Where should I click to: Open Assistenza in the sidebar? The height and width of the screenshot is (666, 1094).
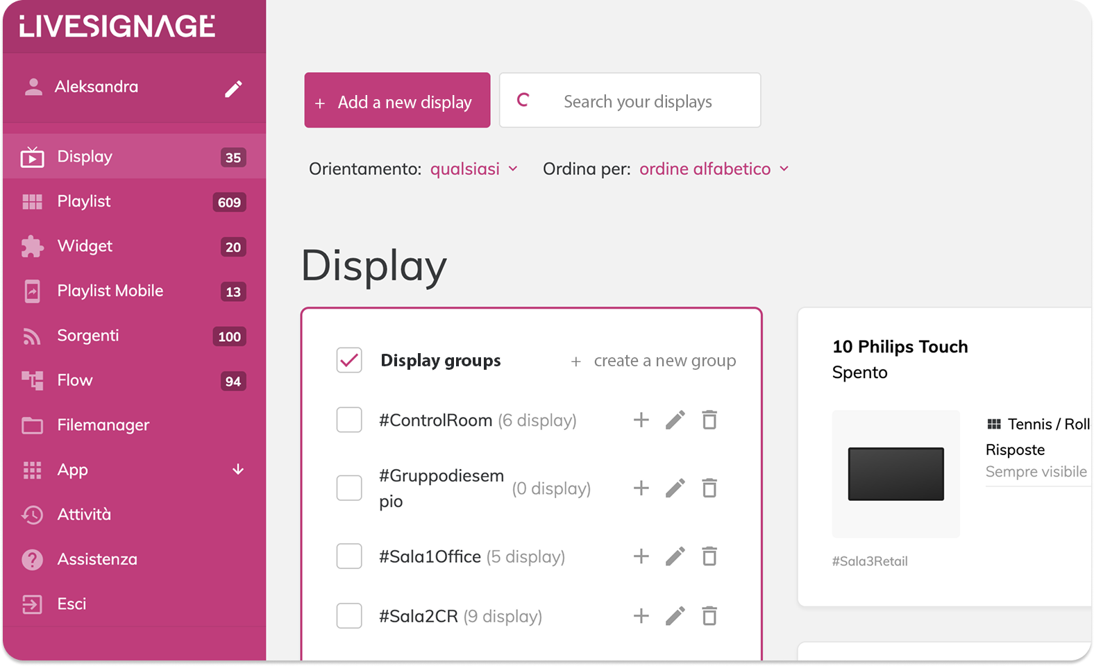[x=135, y=559]
